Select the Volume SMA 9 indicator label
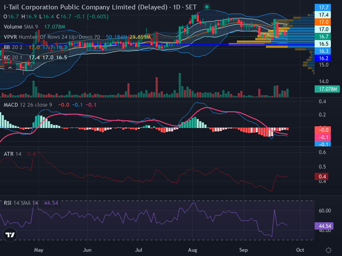The width and height of the screenshot is (342, 256). click(21, 27)
